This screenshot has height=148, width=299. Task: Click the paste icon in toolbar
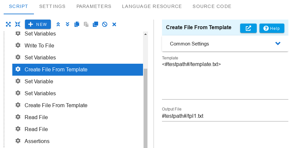86,24
